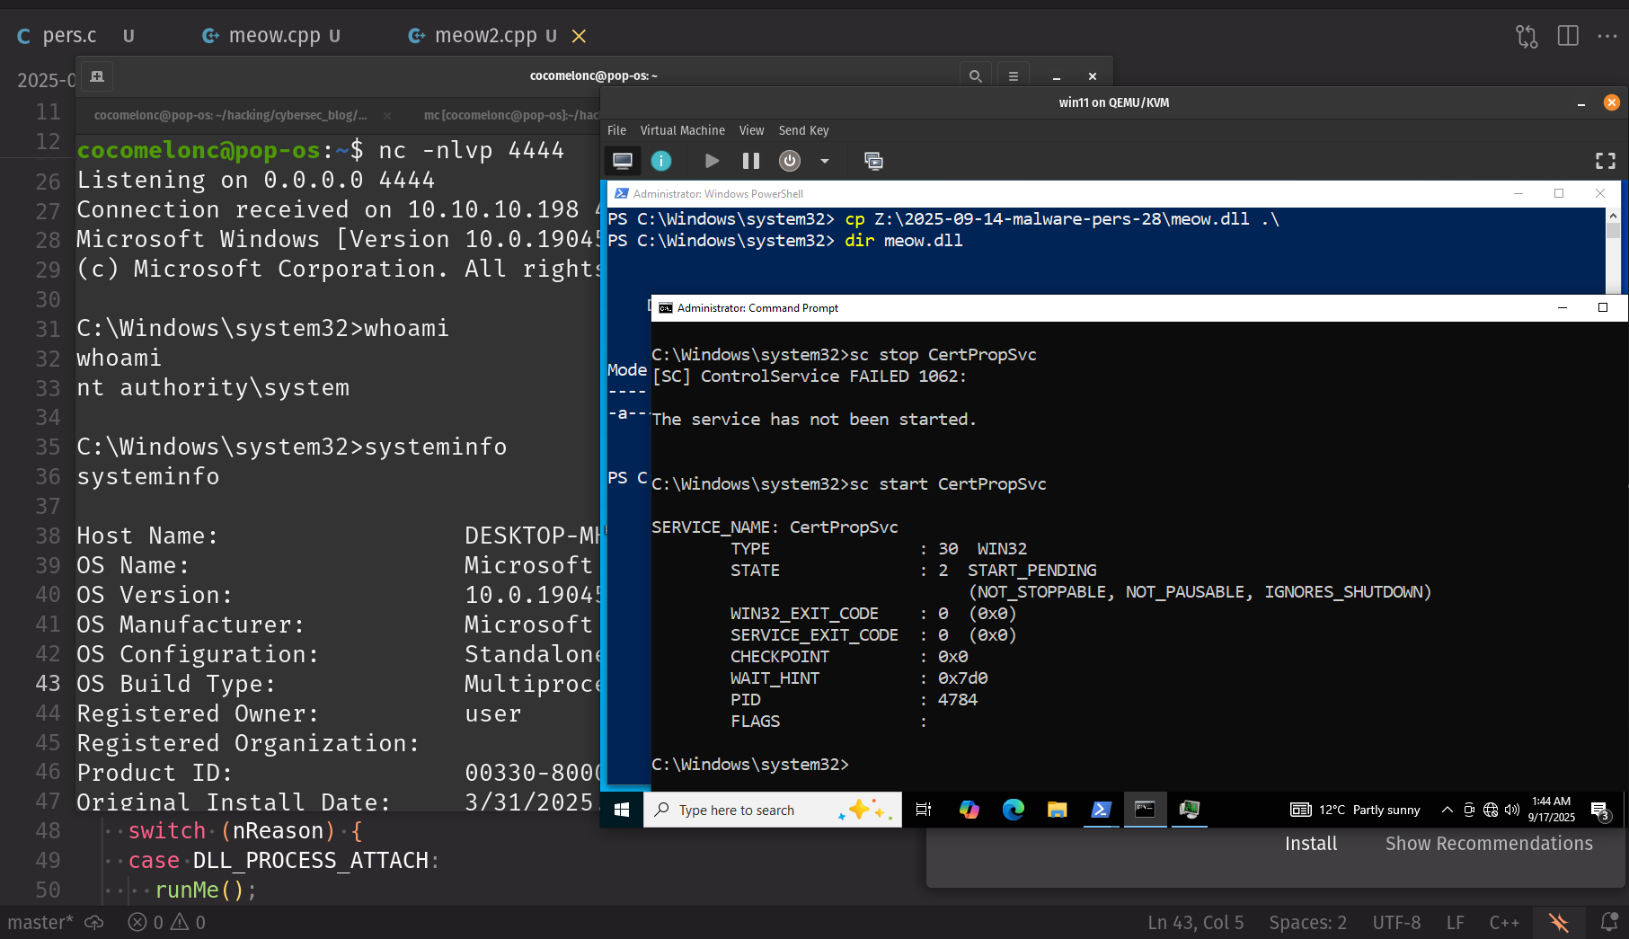This screenshot has width=1629, height=939.
Task: Shut down the virtual machine power icon
Action: (790, 161)
